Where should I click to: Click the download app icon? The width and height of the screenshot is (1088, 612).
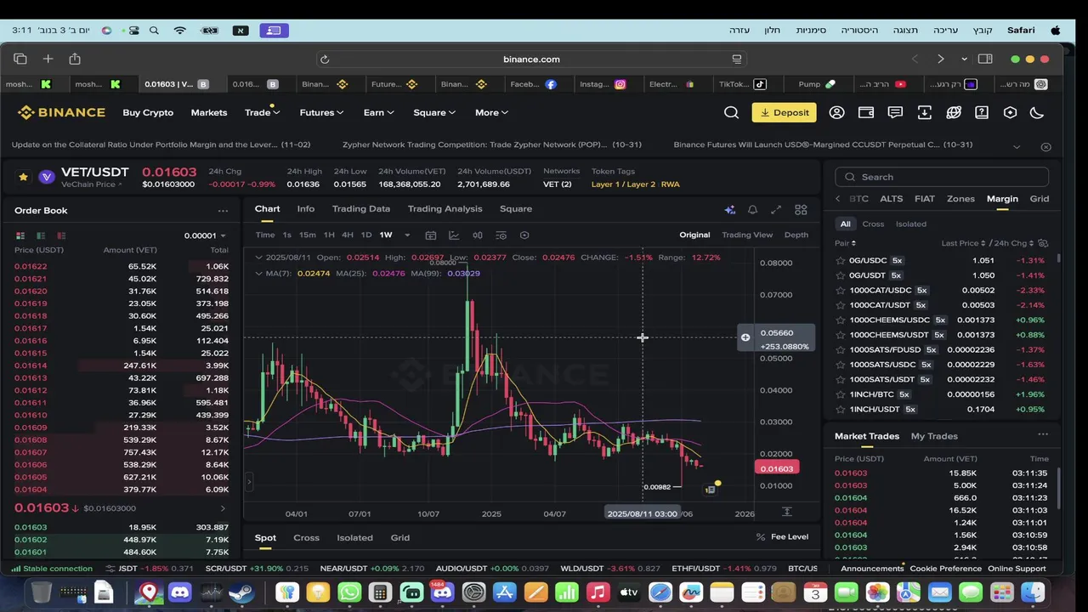(925, 112)
